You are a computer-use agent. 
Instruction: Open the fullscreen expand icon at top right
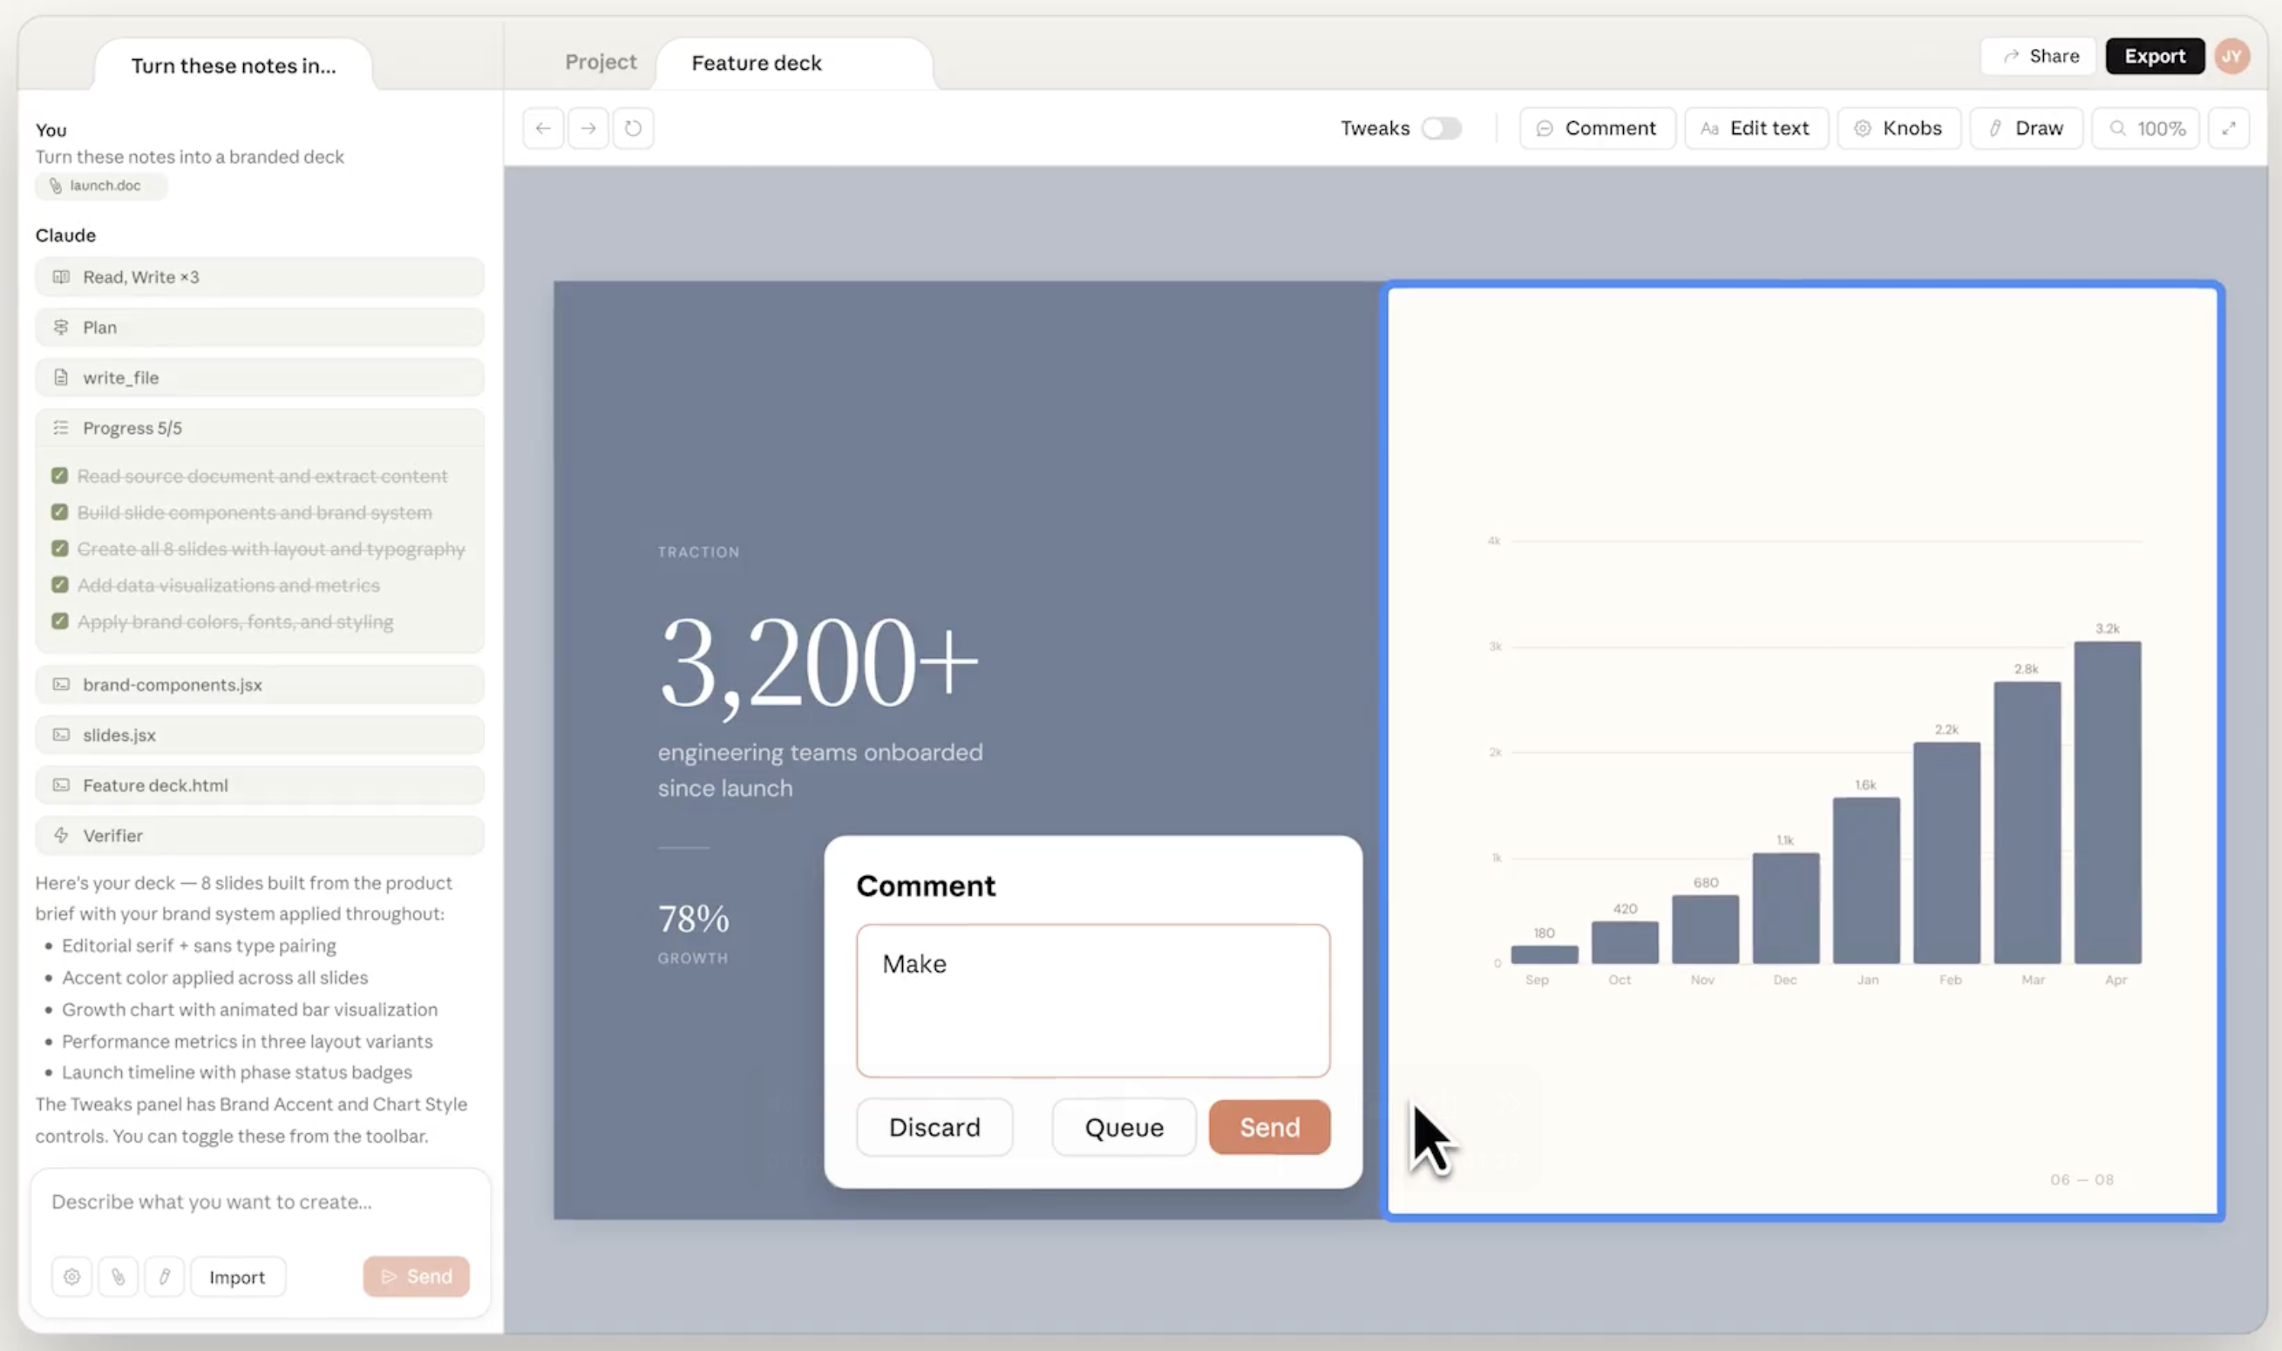[x=2228, y=127]
